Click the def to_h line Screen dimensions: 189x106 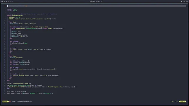[13, 48]
